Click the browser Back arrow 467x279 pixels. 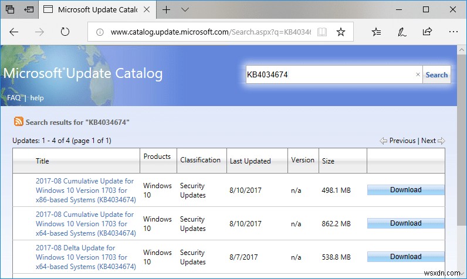click(14, 32)
